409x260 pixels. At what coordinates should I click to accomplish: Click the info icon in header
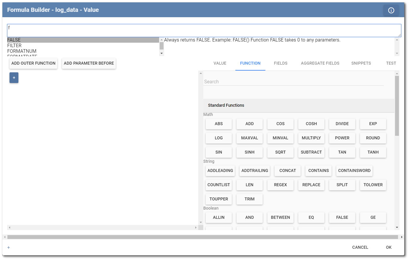point(391,10)
